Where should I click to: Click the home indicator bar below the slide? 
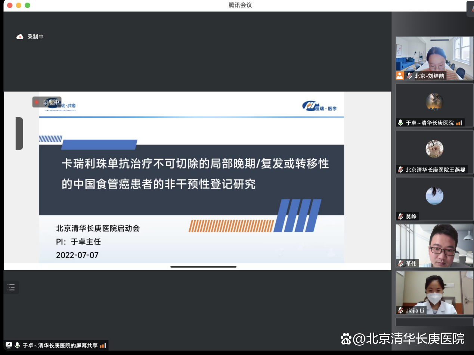pyautogui.click(x=203, y=267)
